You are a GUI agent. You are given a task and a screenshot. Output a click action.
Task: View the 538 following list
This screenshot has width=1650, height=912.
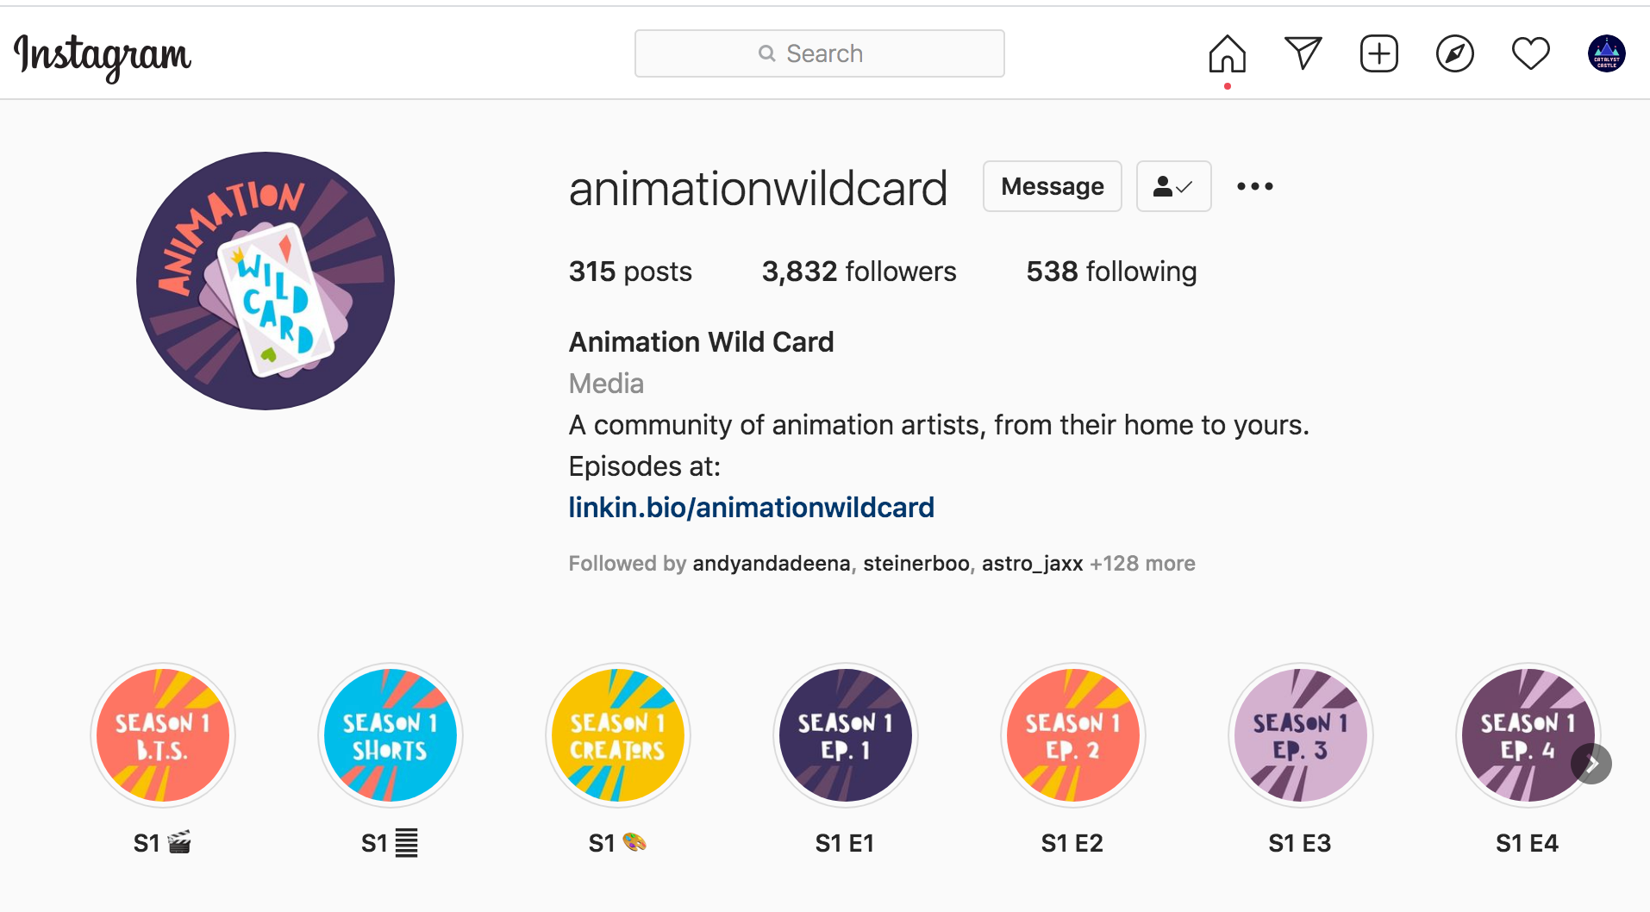[1110, 272]
